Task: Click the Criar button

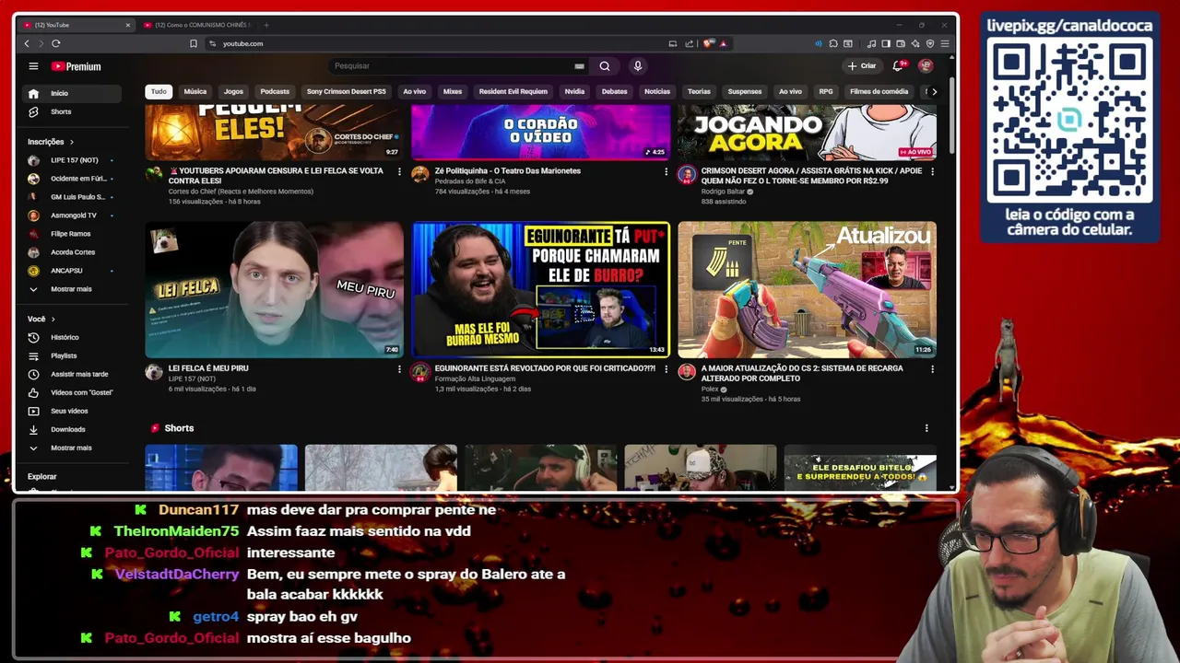Action: click(862, 66)
